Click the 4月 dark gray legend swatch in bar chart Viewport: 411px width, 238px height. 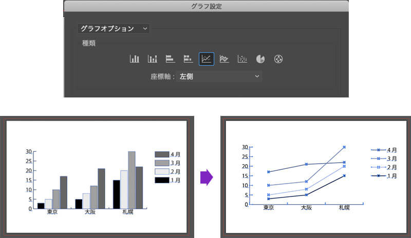coord(162,154)
